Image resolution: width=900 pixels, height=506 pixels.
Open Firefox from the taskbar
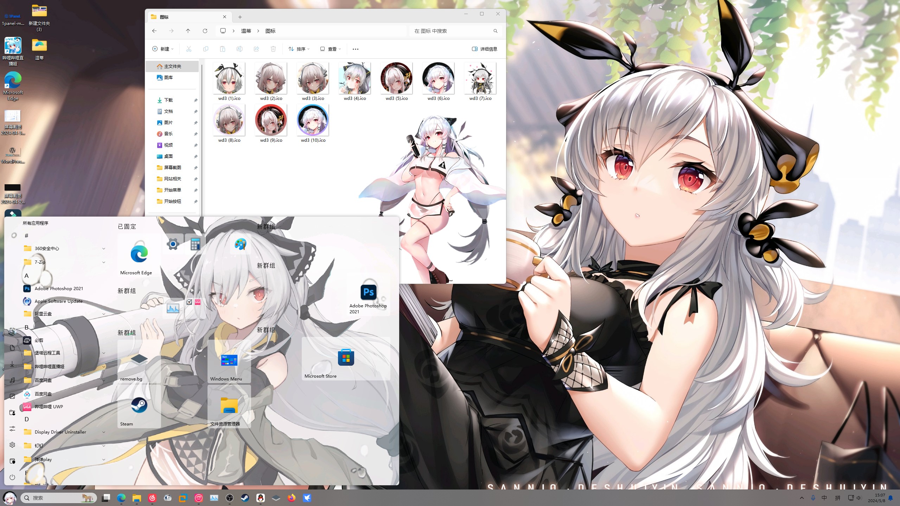[292, 498]
